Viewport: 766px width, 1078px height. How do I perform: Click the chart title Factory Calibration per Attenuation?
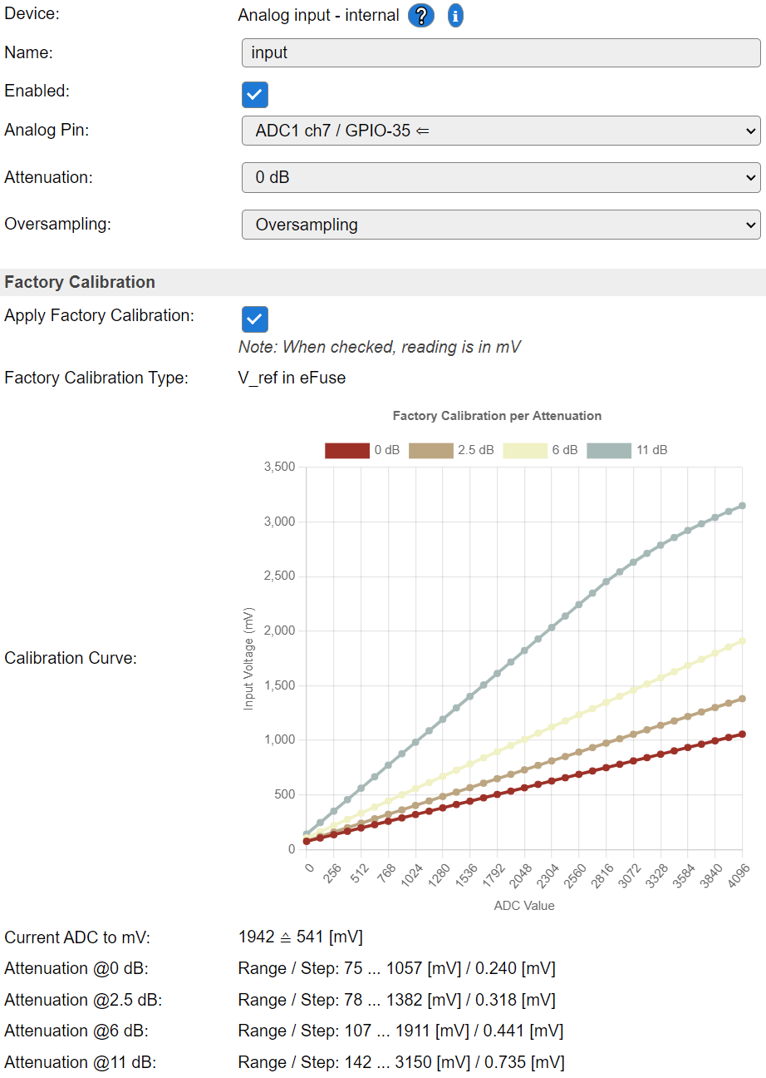click(x=497, y=416)
